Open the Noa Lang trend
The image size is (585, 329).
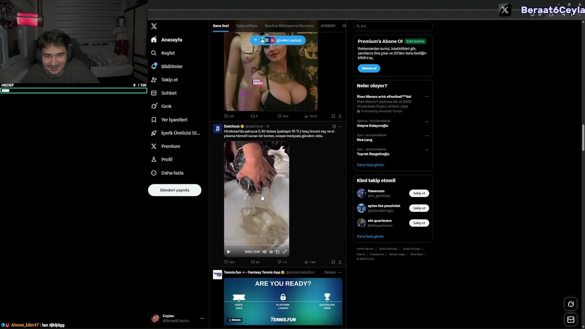coord(365,140)
